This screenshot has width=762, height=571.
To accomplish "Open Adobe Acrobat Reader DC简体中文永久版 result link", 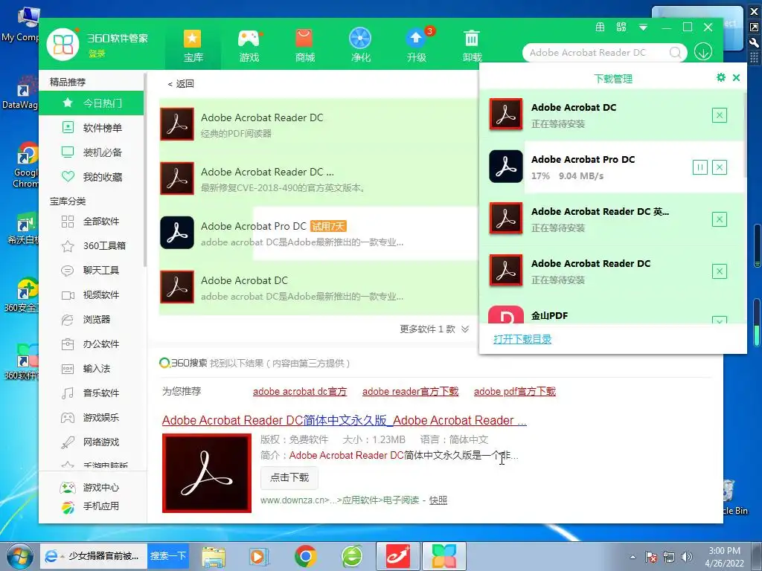I will [x=344, y=420].
